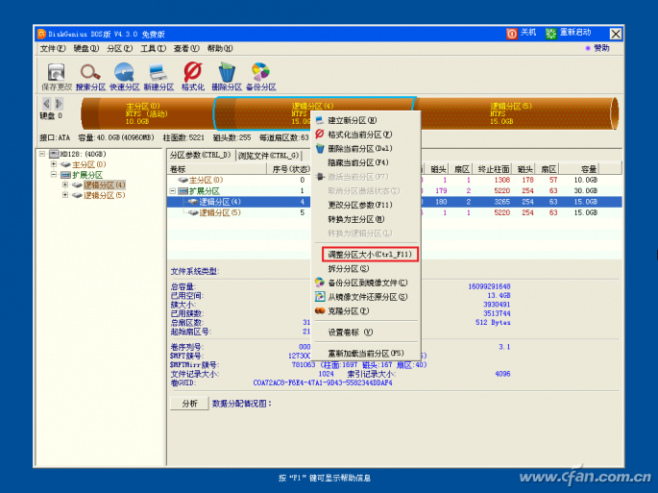Screen dimensions: 658x493
Task: Click the End Cylinder (终止柱面) column header
Action: (x=493, y=169)
